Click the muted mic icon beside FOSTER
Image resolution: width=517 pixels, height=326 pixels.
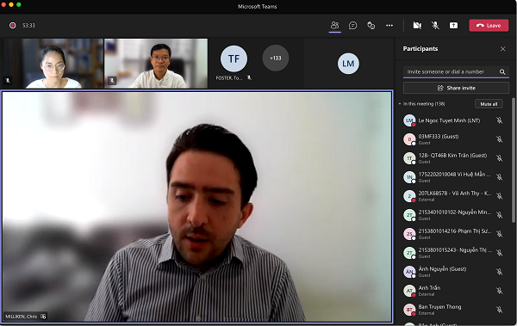click(249, 77)
